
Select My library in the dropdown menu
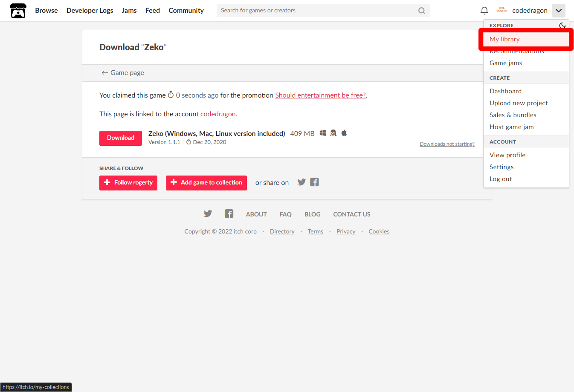pos(526,39)
